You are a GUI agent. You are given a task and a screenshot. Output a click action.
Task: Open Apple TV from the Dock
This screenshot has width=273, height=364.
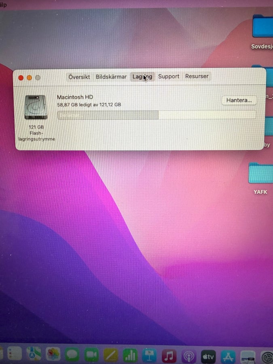(208, 356)
